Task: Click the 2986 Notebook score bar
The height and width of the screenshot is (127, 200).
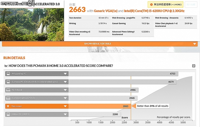Action: pyautogui.click(x=103, y=90)
